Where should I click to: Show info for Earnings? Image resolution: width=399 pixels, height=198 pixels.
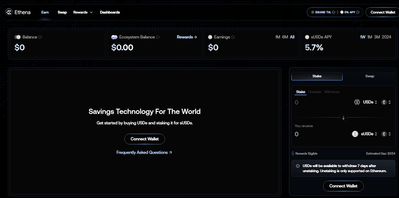pyautogui.click(x=233, y=37)
